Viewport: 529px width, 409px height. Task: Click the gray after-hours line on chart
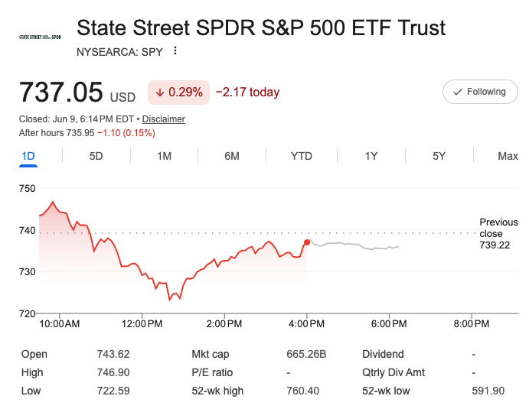pyautogui.click(x=353, y=245)
